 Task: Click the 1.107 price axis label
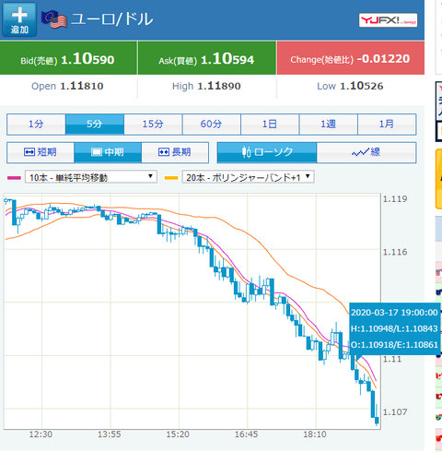coord(395,412)
